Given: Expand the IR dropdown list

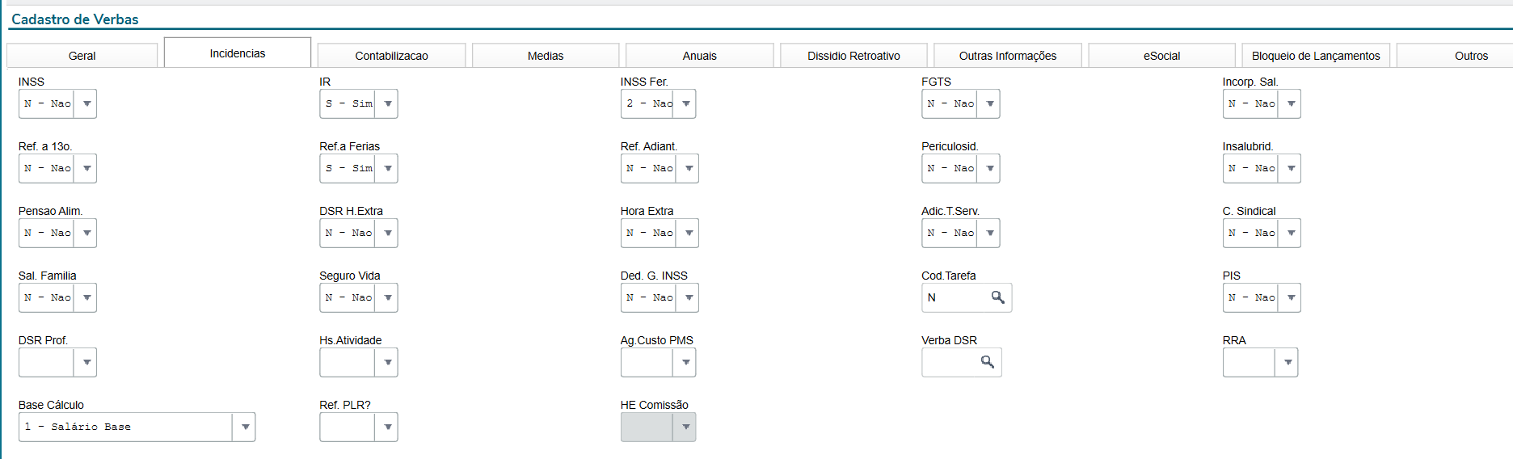Looking at the screenshot, I should tap(388, 104).
